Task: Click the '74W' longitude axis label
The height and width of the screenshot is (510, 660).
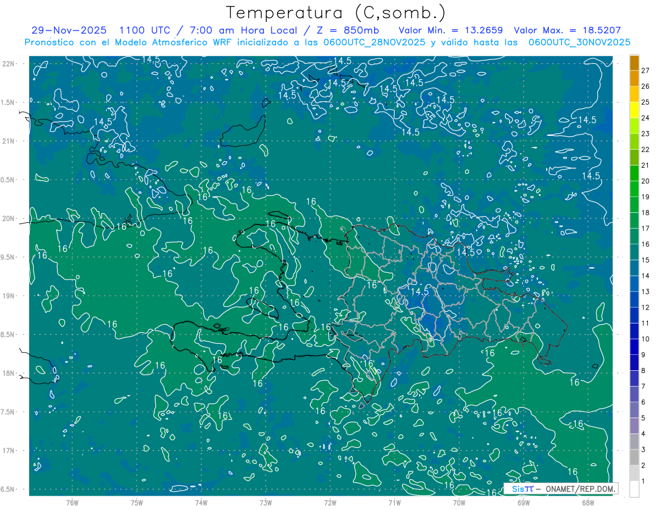Action: [201, 502]
